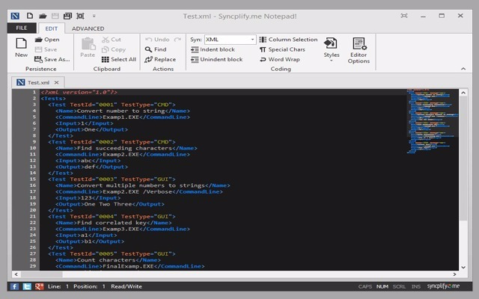Open the FILE menu
Image resolution: width=479 pixels, height=299 pixels.
click(22, 28)
